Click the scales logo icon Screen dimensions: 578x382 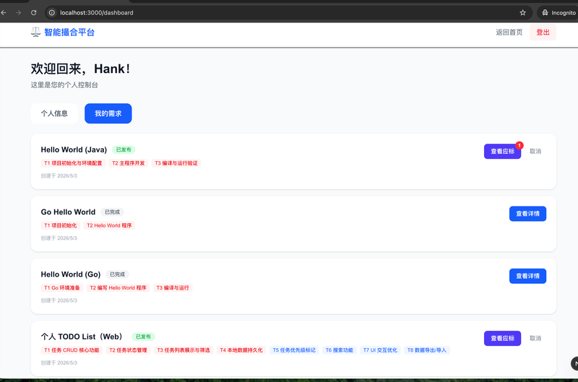pyautogui.click(x=35, y=32)
